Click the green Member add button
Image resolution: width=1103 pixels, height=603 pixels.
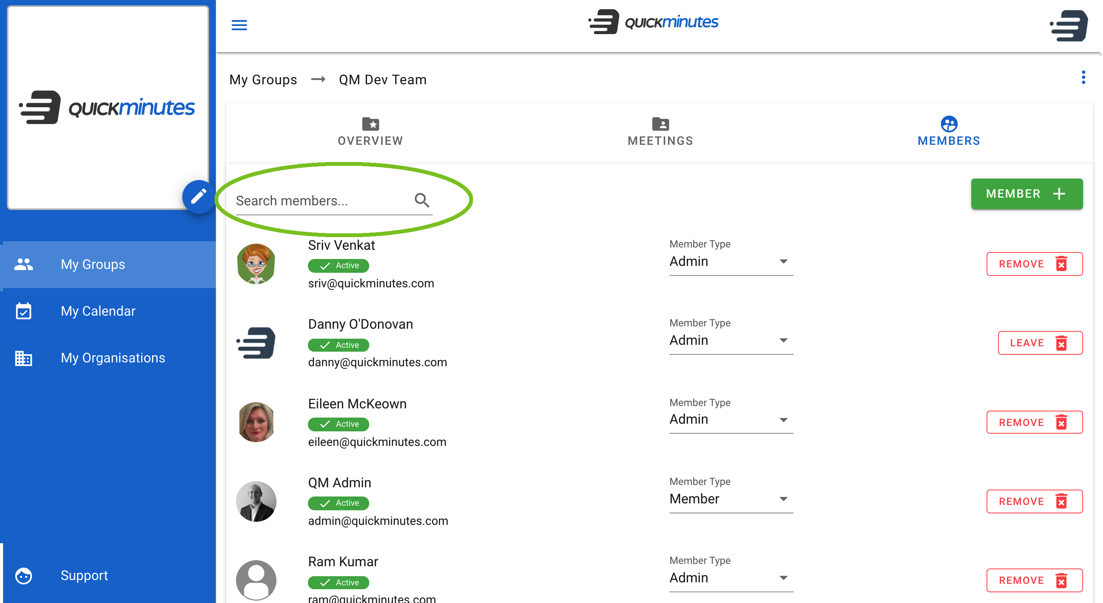[1027, 193]
